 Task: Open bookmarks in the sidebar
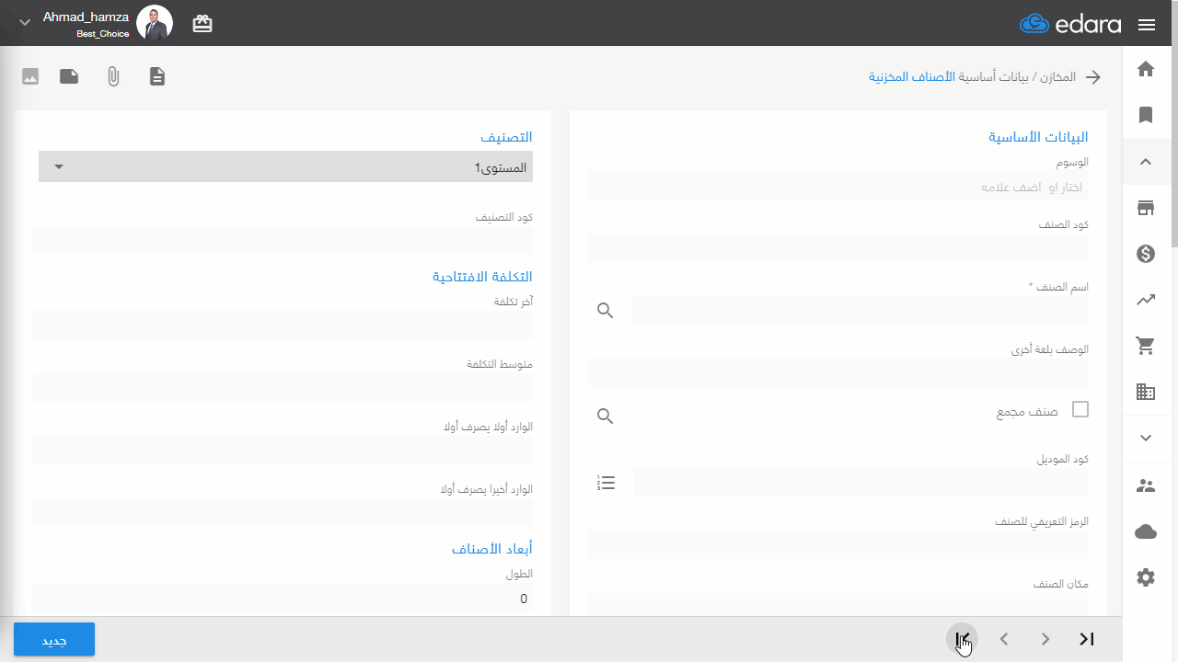click(x=1146, y=115)
